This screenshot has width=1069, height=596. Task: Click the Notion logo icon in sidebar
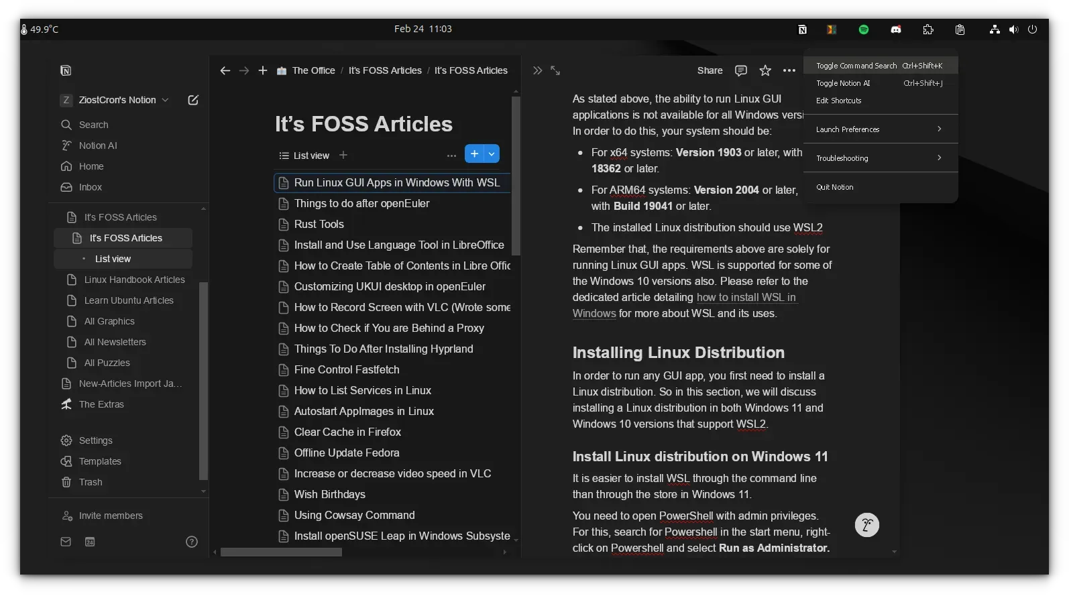pyautogui.click(x=66, y=70)
